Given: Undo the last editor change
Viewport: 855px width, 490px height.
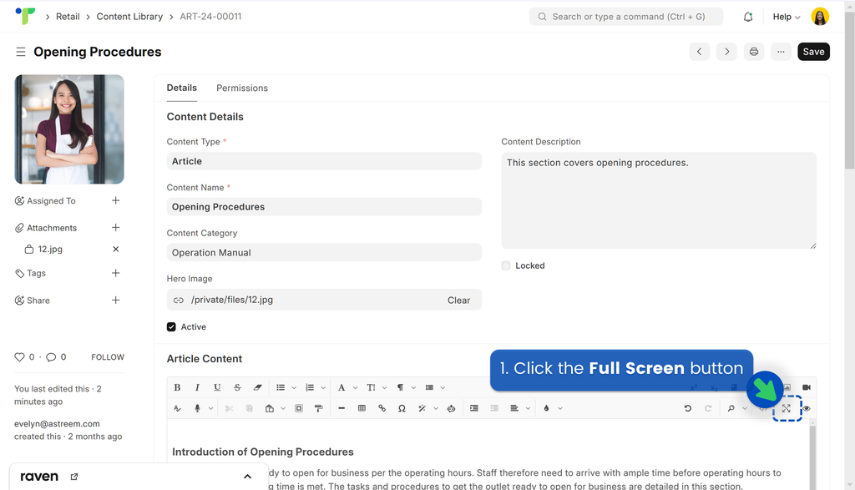Looking at the screenshot, I should (x=688, y=408).
